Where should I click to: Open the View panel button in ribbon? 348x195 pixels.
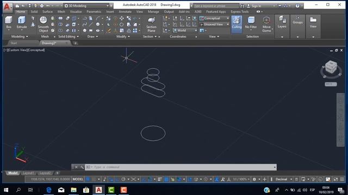coord(313,22)
